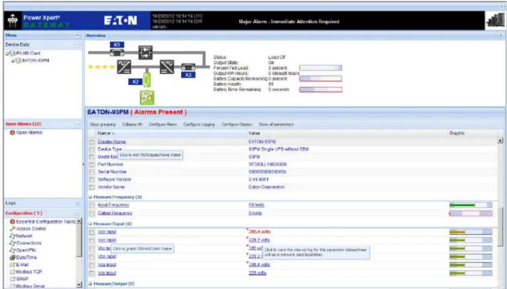Tick the checkbox beside Serial Number
The width and height of the screenshot is (507, 289).
[x=92, y=172]
